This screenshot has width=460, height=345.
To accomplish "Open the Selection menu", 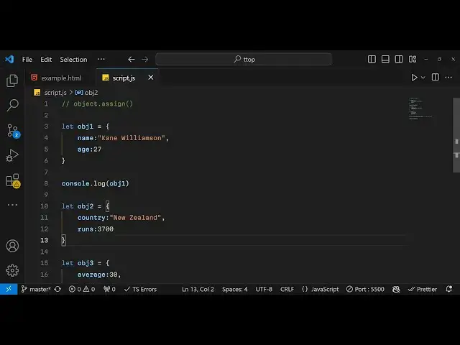I will (x=73, y=59).
